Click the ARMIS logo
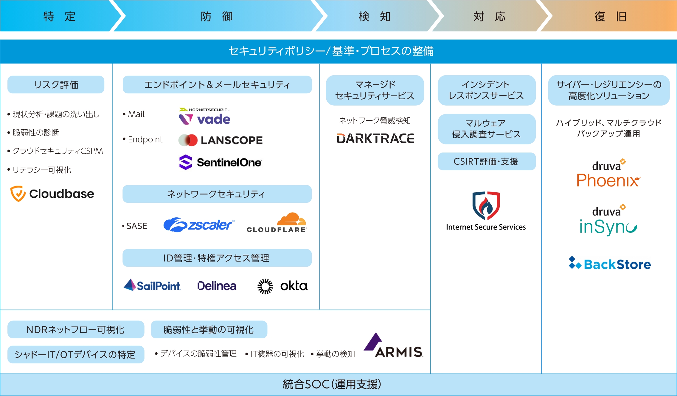The image size is (677, 396). pyautogui.click(x=393, y=345)
